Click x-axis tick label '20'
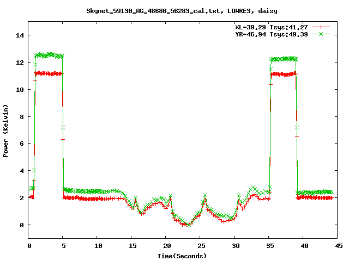 pyautogui.click(x=167, y=246)
